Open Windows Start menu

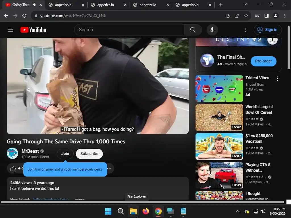[x=108, y=211]
